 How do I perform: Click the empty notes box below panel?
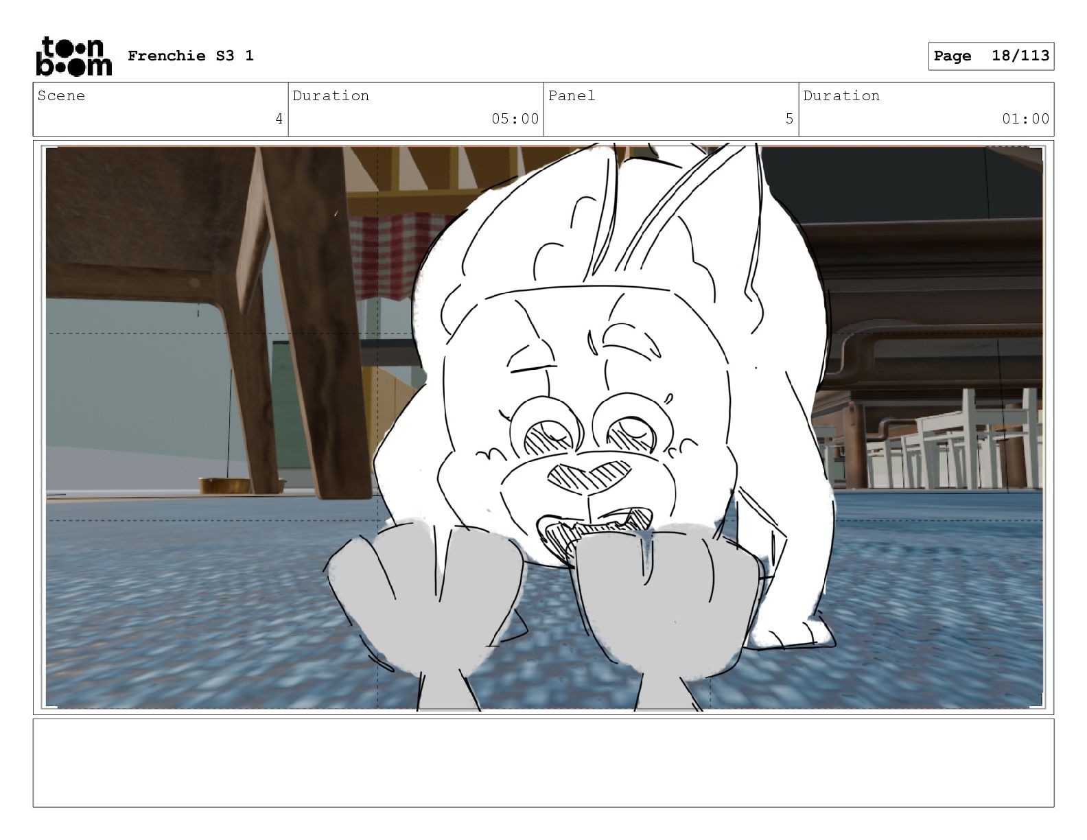543,762
